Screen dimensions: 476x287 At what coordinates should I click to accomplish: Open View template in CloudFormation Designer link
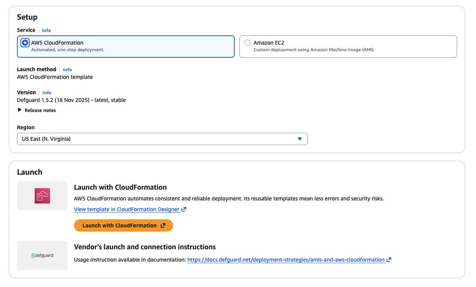[126, 210]
